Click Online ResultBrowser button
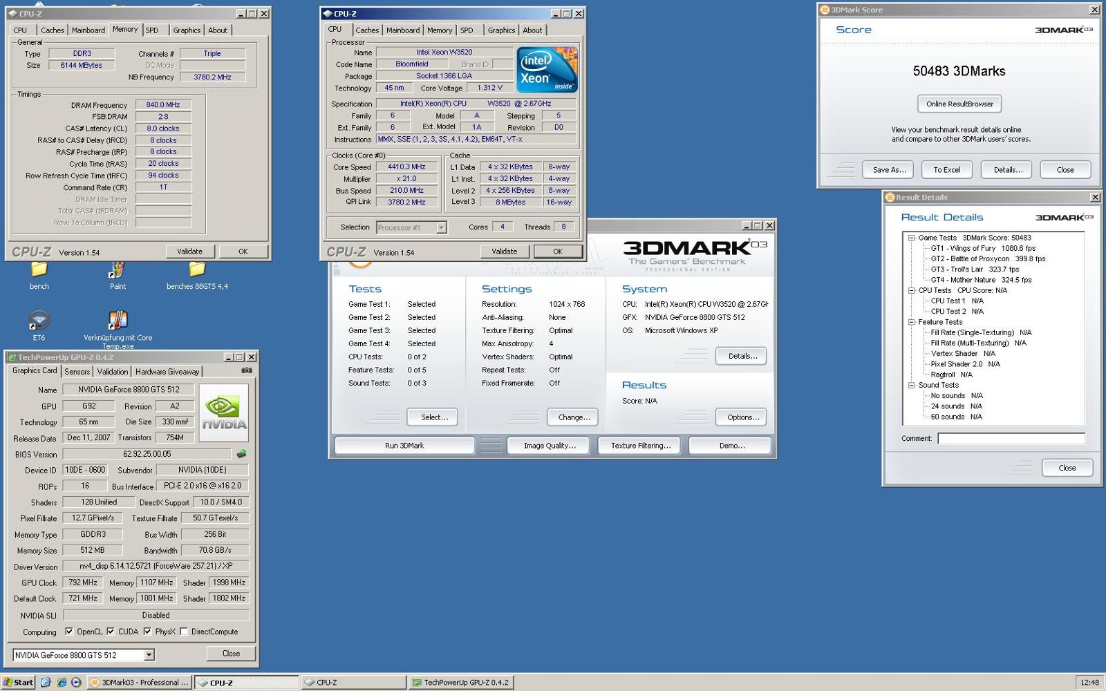 (959, 104)
